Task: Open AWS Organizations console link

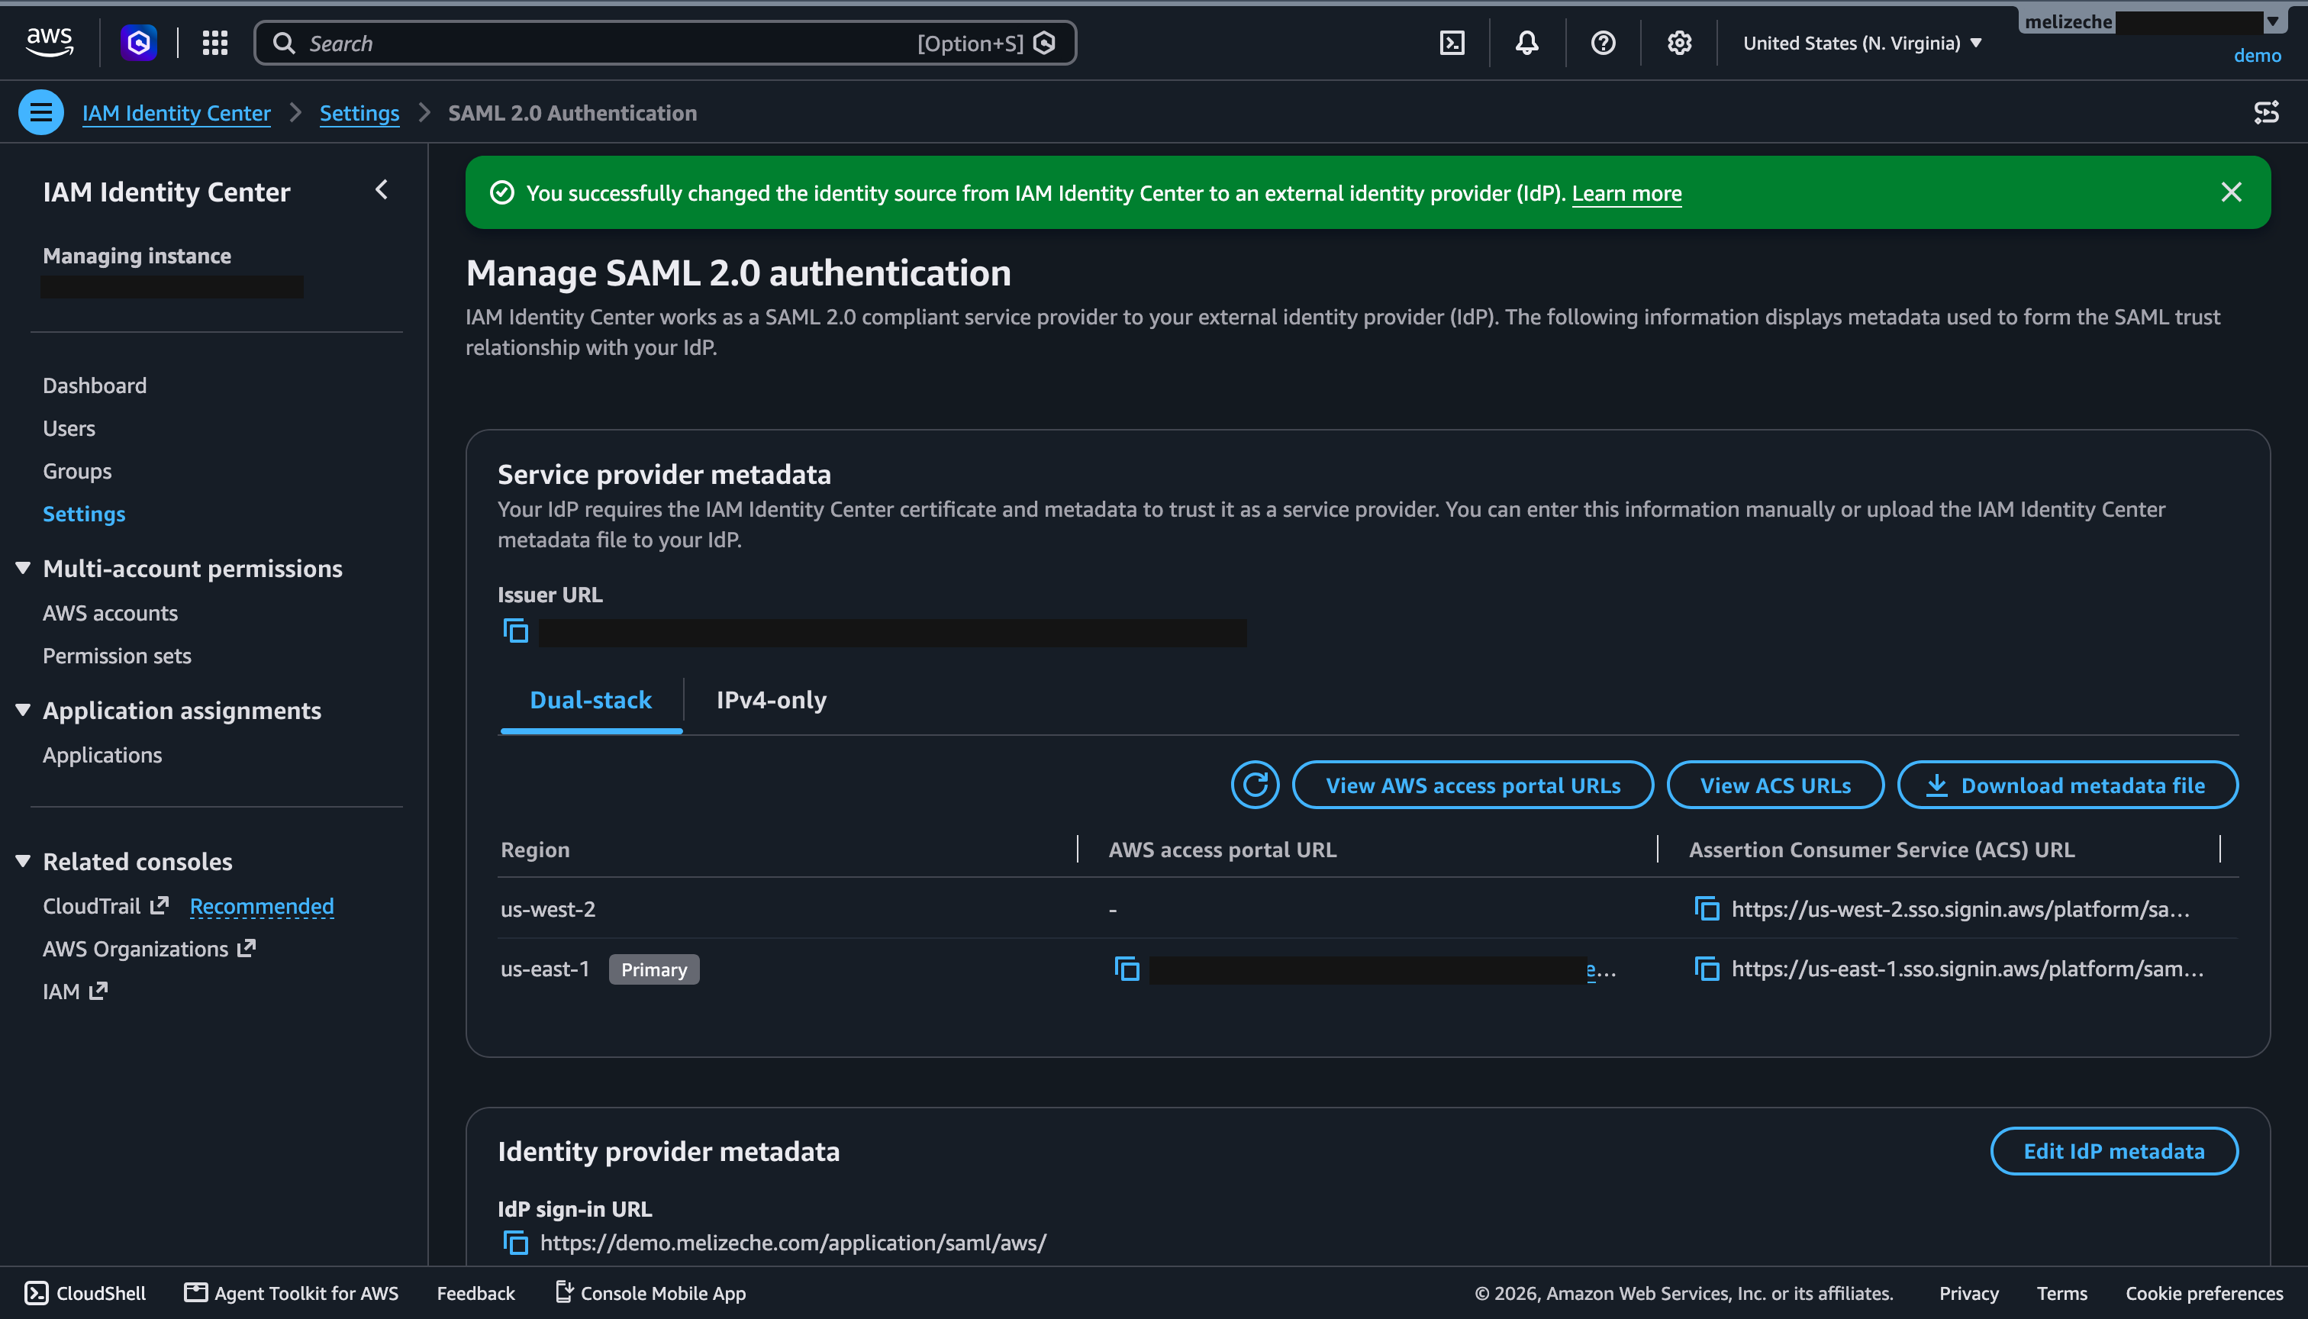Action: (149, 949)
